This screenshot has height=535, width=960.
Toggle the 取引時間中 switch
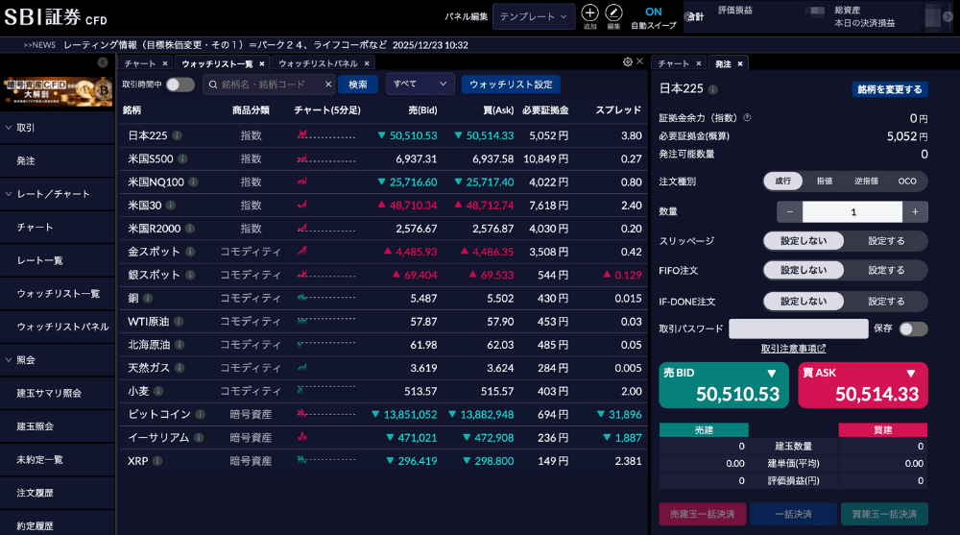tap(180, 85)
